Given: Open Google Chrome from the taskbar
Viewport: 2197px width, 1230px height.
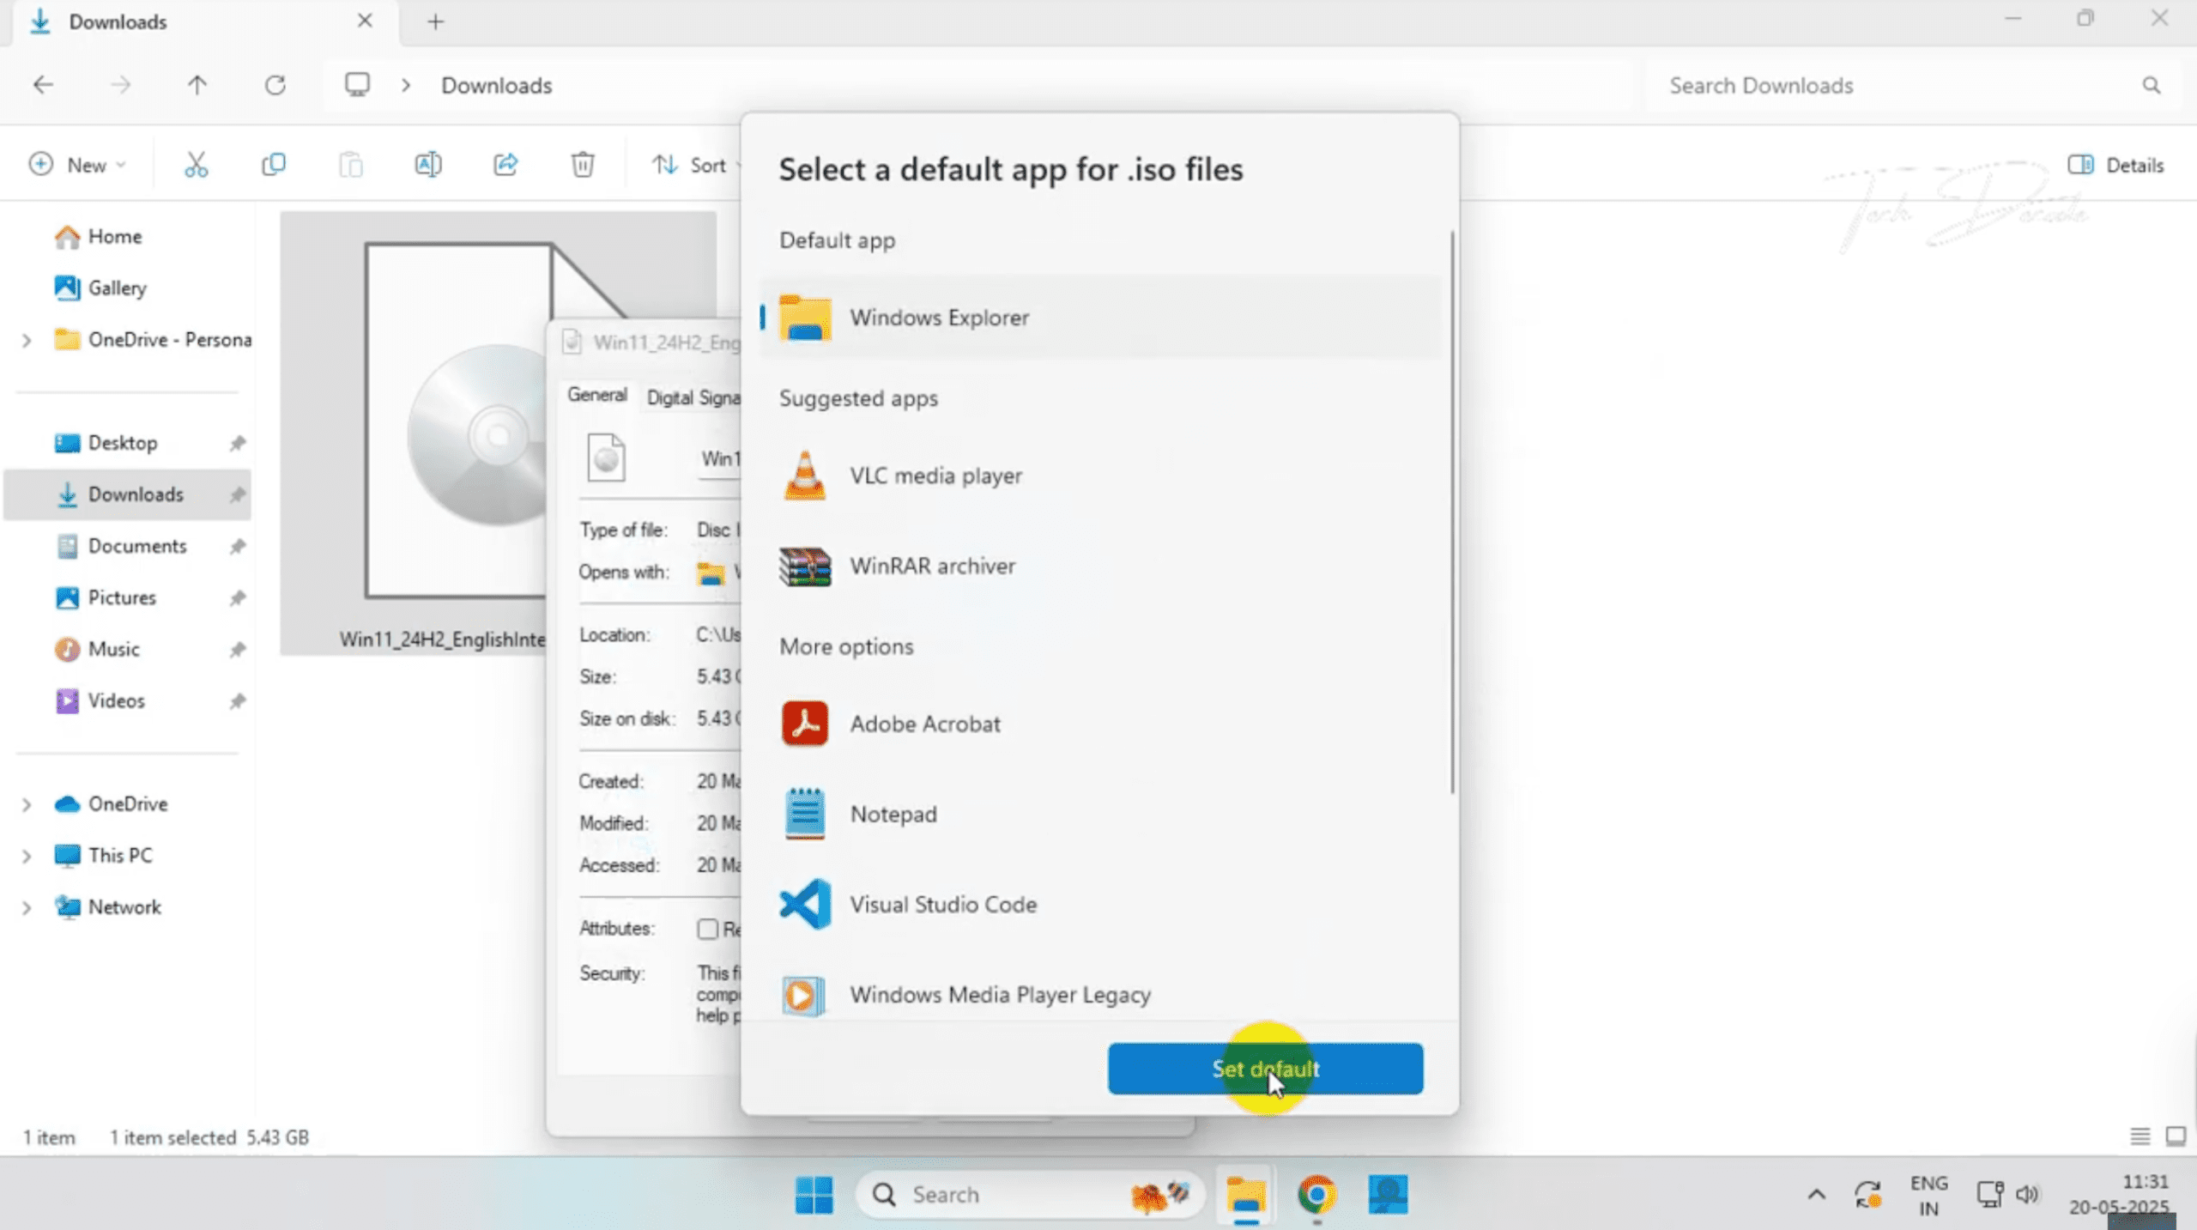Looking at the screenshot, I should coord(1316,1194).
